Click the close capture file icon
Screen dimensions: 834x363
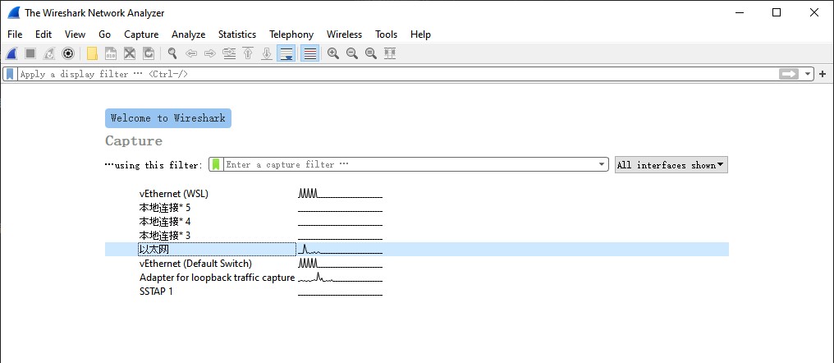point(129,53)
